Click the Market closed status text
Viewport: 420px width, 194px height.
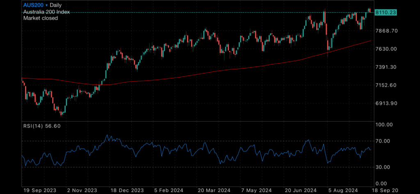pos(41,18)
